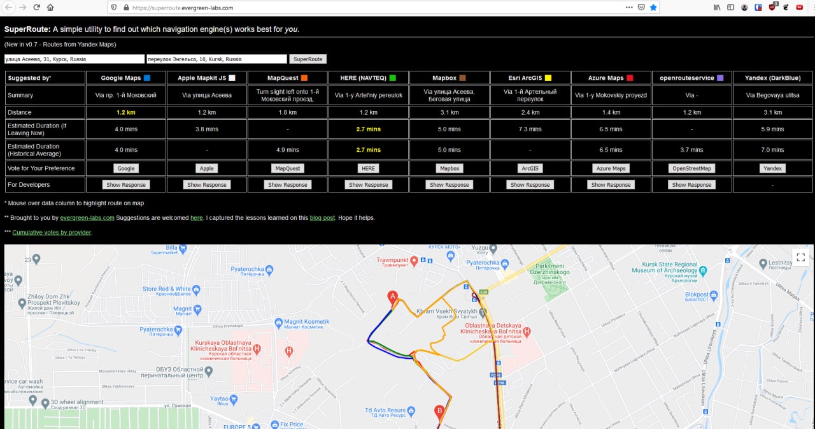The width and height of the screenshot is (815, 429).
Task: Open the page actions three-dot menu
Action: point(629,8)
